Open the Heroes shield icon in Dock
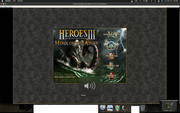The height and width of the screenshot is (113, 180). pyautogui.click(x=117, y=108)
